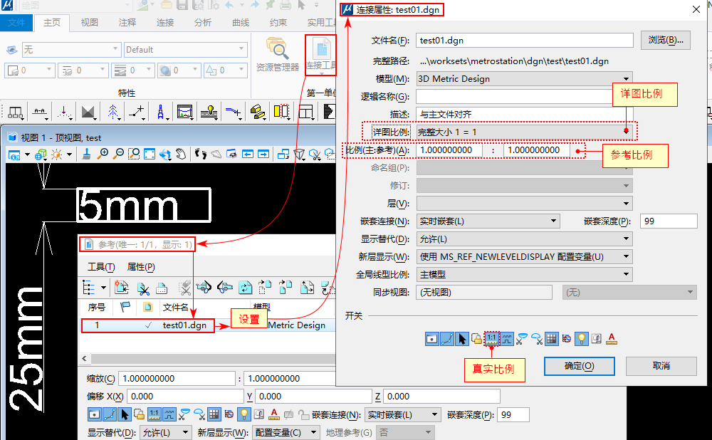Open the Explorer (资源管理器) tool

click(278, 55)
